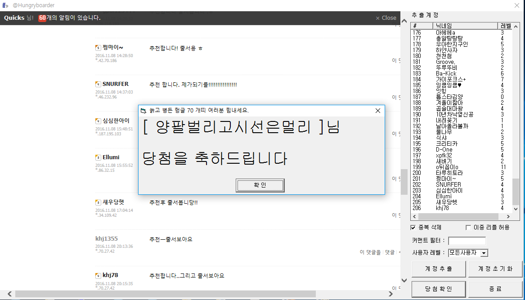Click the level badge next to SNURFER
The height and width of the screenshot is (300, 525).
98,84
